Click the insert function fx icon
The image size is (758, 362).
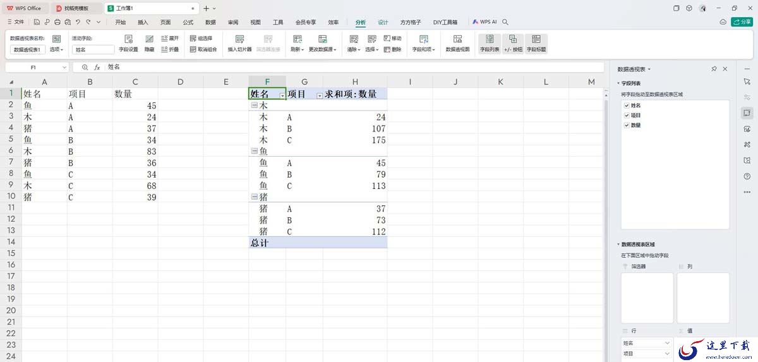[x=97, y=67]
